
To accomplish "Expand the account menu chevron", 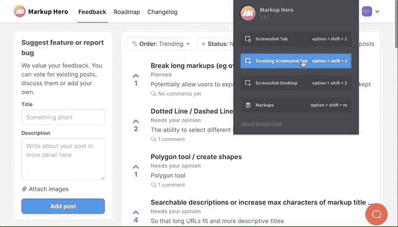I will click(x=377, y=11).
